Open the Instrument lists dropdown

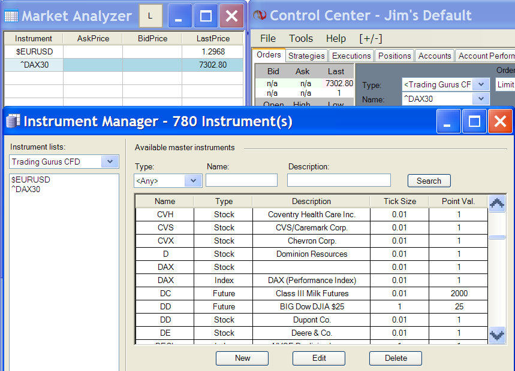(109, 162)
